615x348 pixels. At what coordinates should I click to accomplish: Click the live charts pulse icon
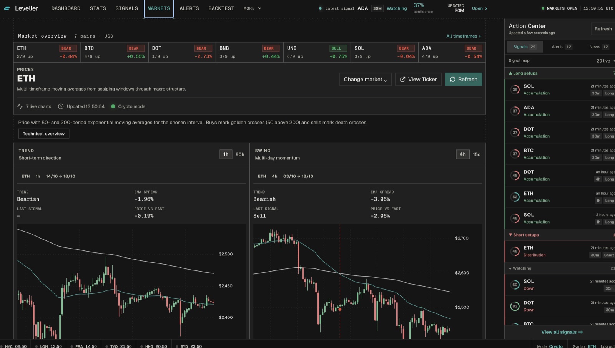click(20, 106)
